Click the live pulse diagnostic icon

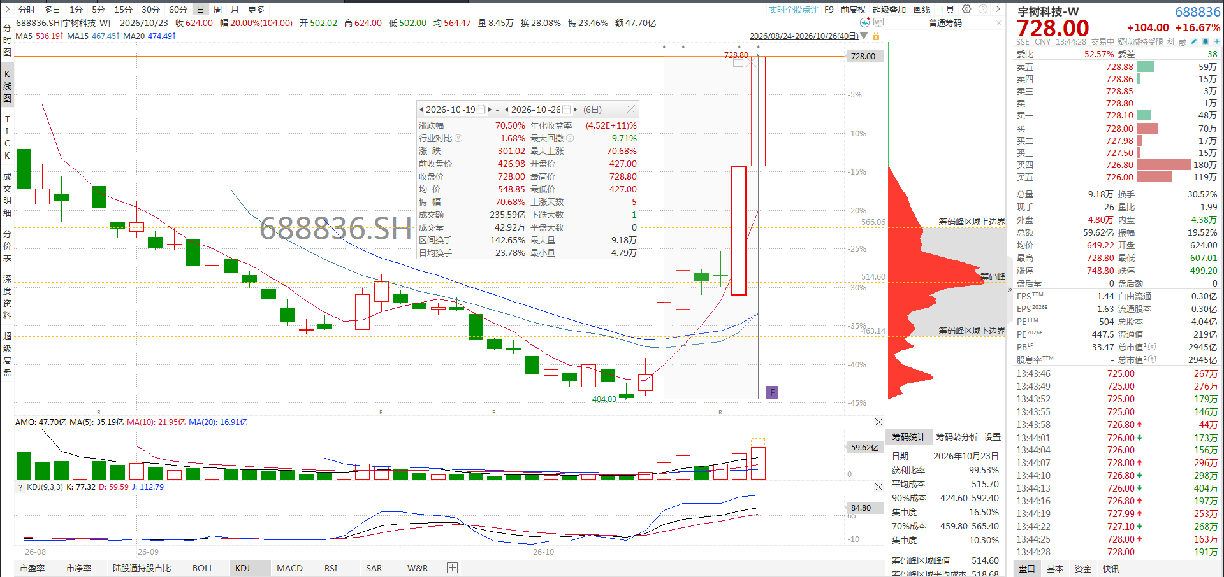pos(864,22)
